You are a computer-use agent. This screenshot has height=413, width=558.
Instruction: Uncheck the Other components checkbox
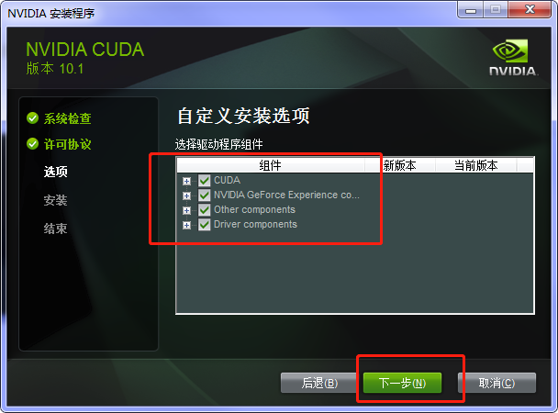tap(205, 210)
